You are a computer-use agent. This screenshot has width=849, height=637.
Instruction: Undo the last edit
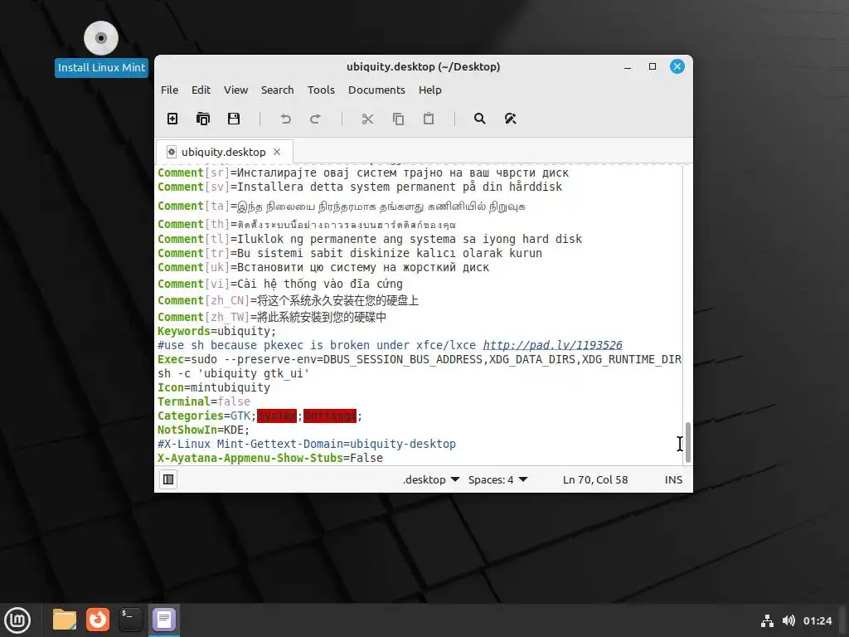(285, 119)
